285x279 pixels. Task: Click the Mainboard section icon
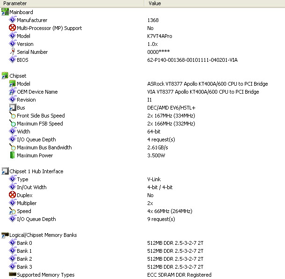5,12
